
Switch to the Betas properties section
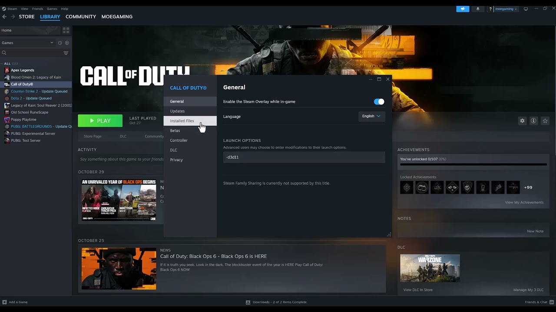[190, 131]
